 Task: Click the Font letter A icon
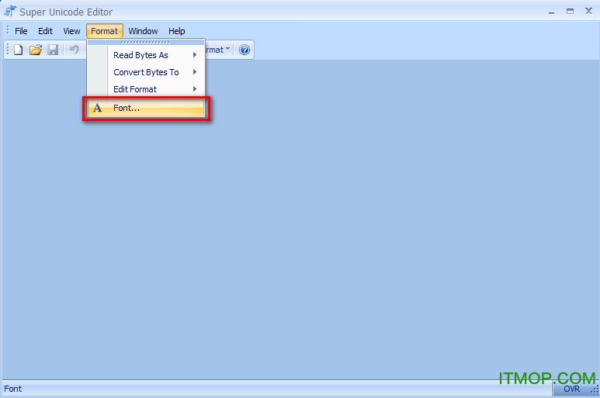[98, 108]
